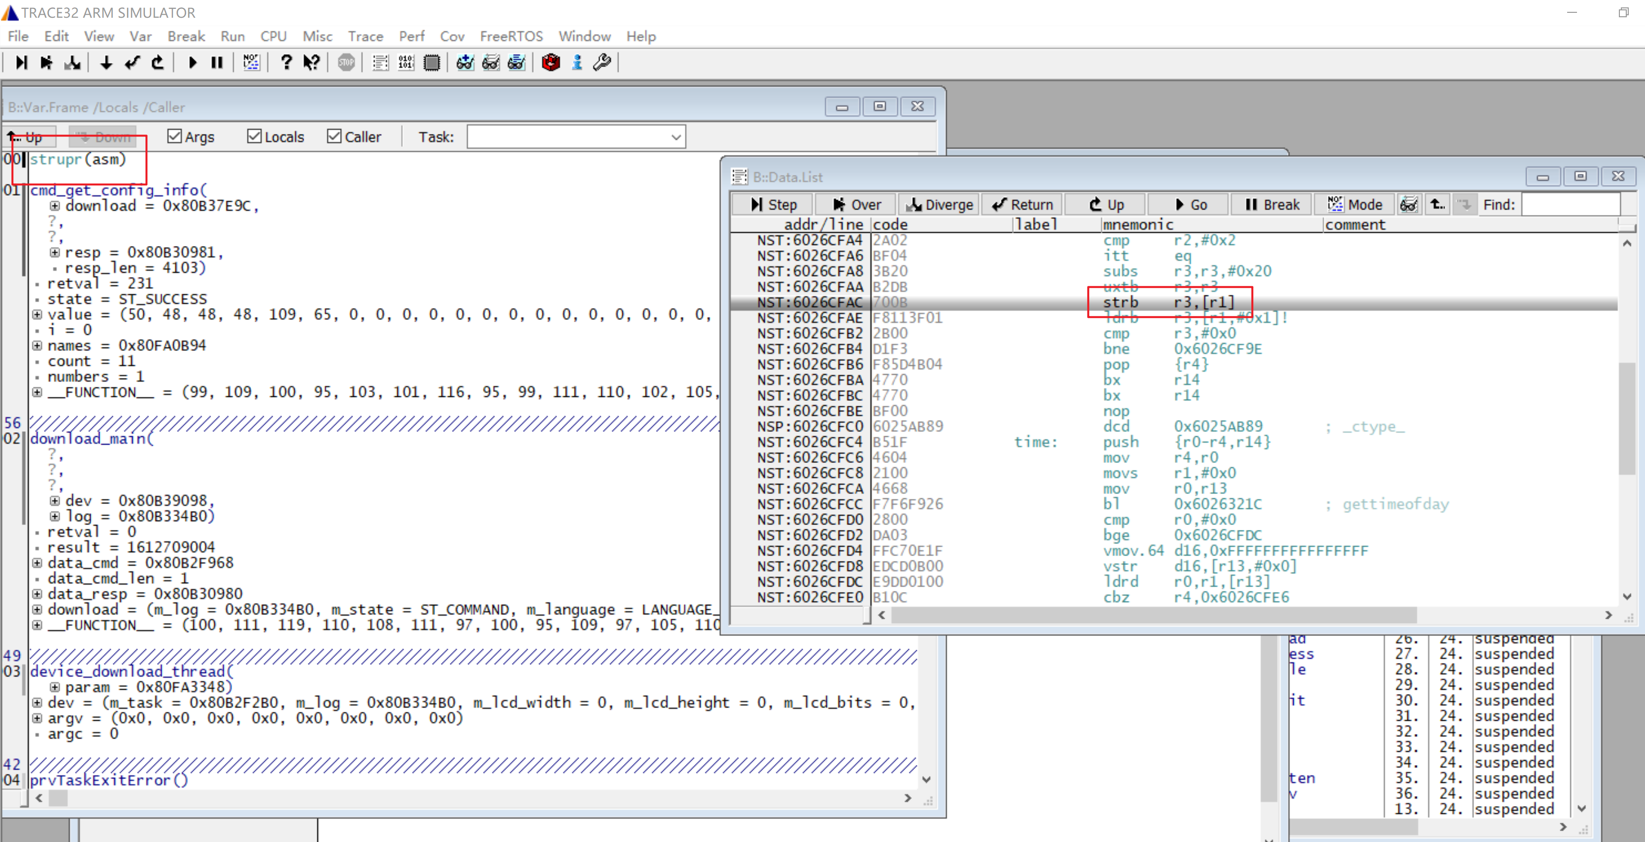1645x842 pixels.
Task: Click the middle glasses view icon in main toolbar
Action: (491, 63)
